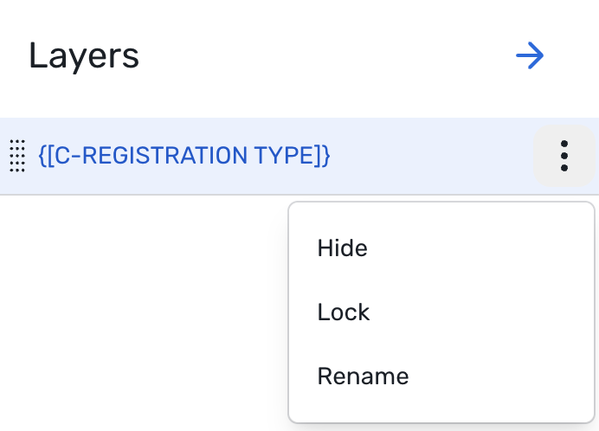This screenshot has height=431, width=599.
Task: Click the blue arrow to collapse Layers panel
Action: (529, 56)
